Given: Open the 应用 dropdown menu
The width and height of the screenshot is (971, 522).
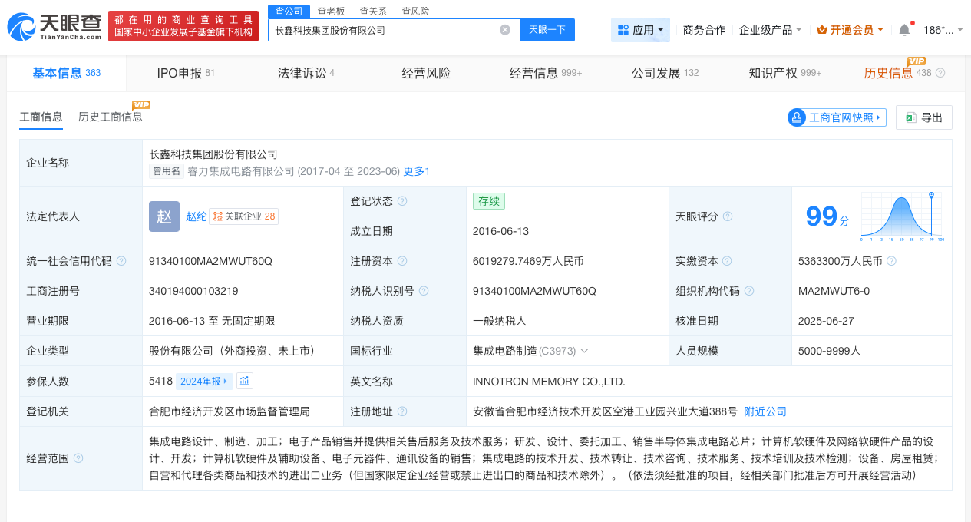Looking at the screenshot, I should pyautogui.click(x=640, y=30).
